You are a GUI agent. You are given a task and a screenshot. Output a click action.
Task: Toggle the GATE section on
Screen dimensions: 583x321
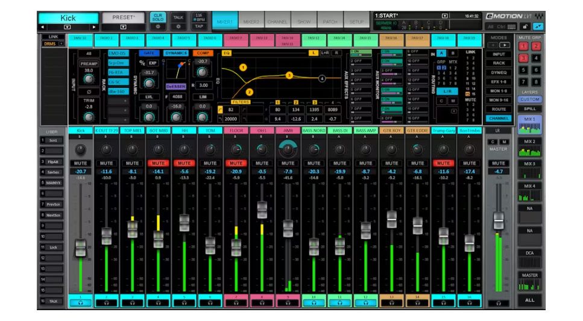coord(149,53)
